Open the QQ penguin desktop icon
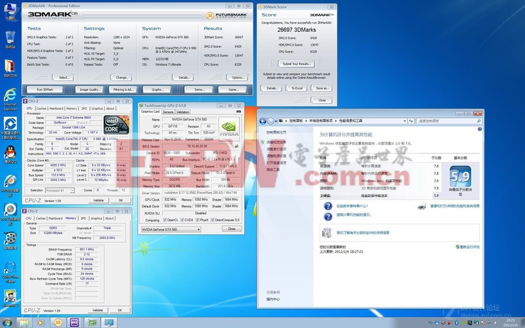The width and height of the screenshot is (525, 328). [10, 155]
